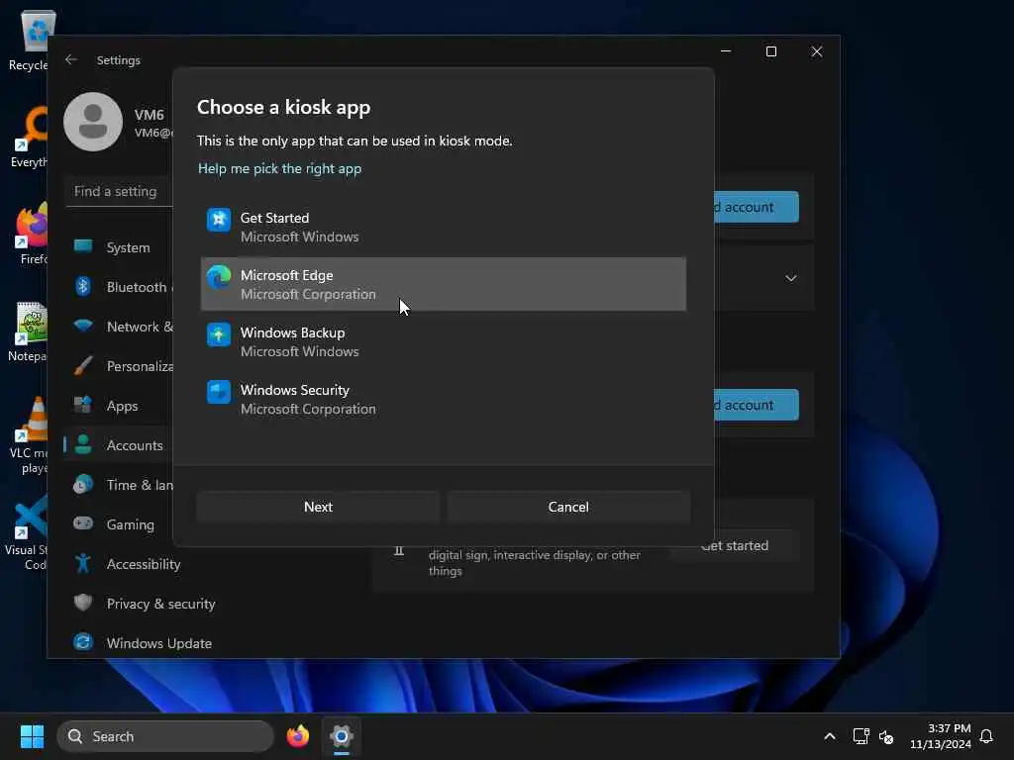Click the 'Windows Backup' app name text
1014x760 pixels.
[x=292, y=332]
